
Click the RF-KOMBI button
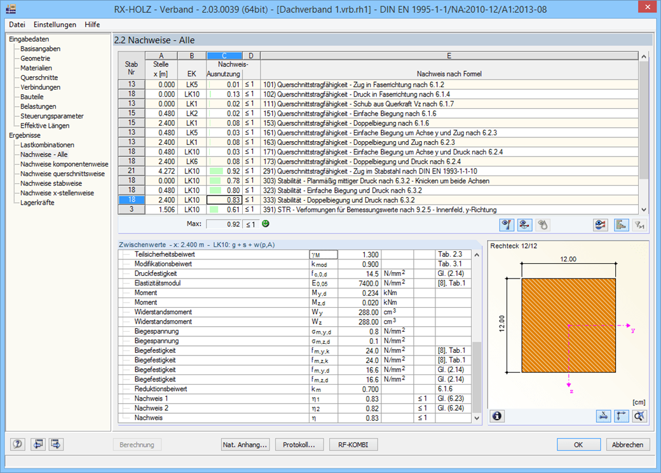point(353,445)
